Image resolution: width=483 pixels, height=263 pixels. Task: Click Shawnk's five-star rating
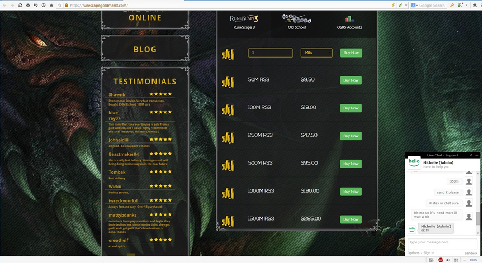160,94
